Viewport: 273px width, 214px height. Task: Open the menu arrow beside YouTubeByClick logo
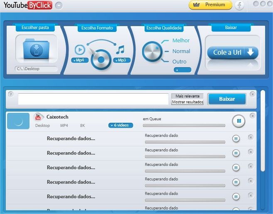[59, 5]
